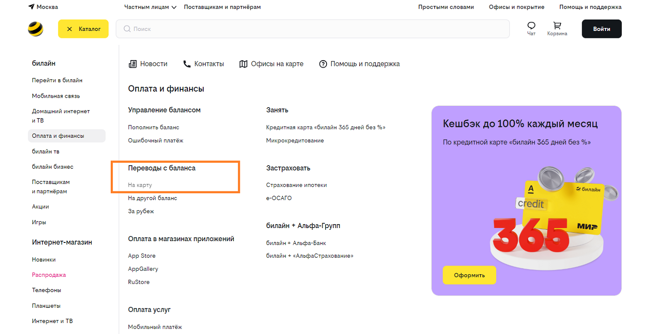The width and height of the screenshot is (654, 334).
Task: Select Игры in sidebar
Action: (39, 222)
